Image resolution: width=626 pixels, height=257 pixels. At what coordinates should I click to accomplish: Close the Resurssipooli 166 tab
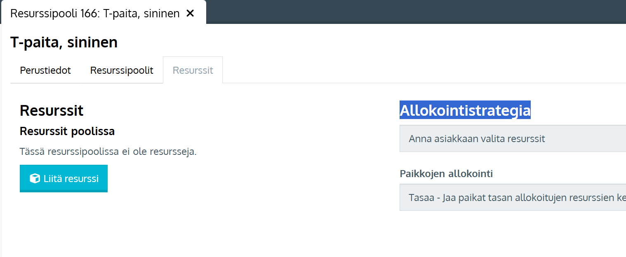[190, 13]
